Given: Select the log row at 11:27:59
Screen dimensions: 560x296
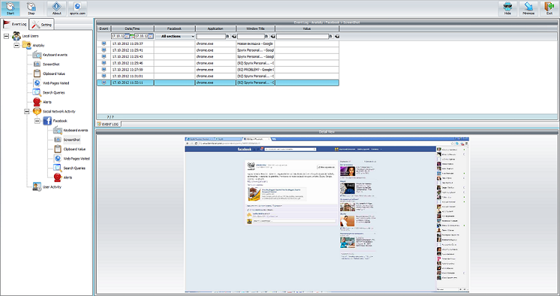Looking at the screenshot, I should tap(218, 69).
